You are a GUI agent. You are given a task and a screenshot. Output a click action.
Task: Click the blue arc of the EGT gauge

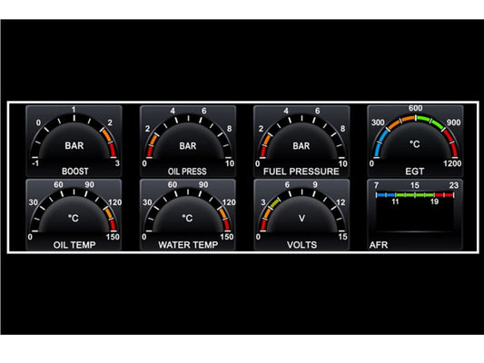click(x=380, y=142)
